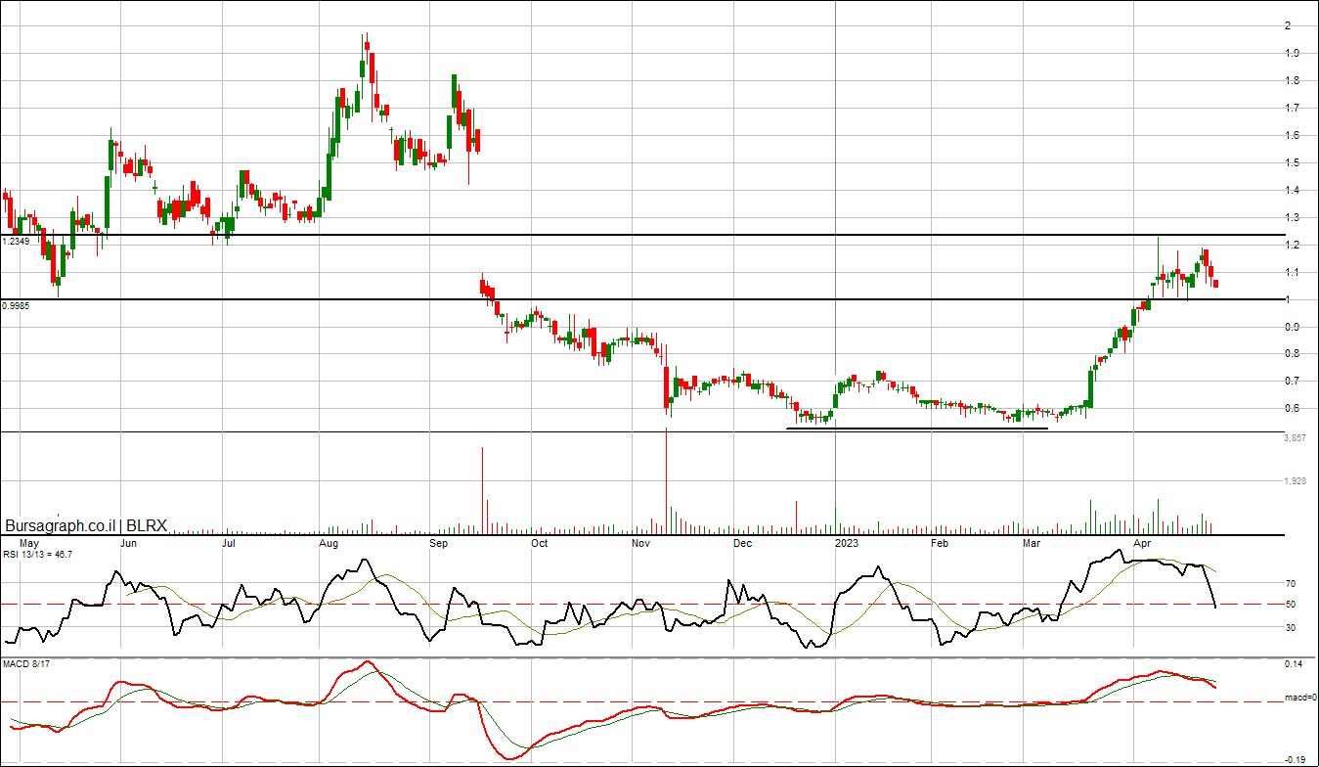Select the 1.2349 resistance level label
The height and width of the screenshot is (767, 1319).
17,241
